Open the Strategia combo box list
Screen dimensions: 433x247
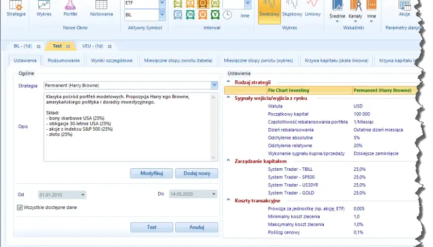tap(214, 85)
